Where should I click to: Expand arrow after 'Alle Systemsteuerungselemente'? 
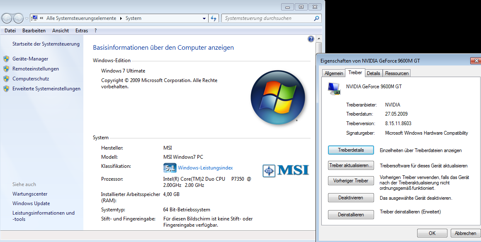pyautogui.click(x=121, y=18)
